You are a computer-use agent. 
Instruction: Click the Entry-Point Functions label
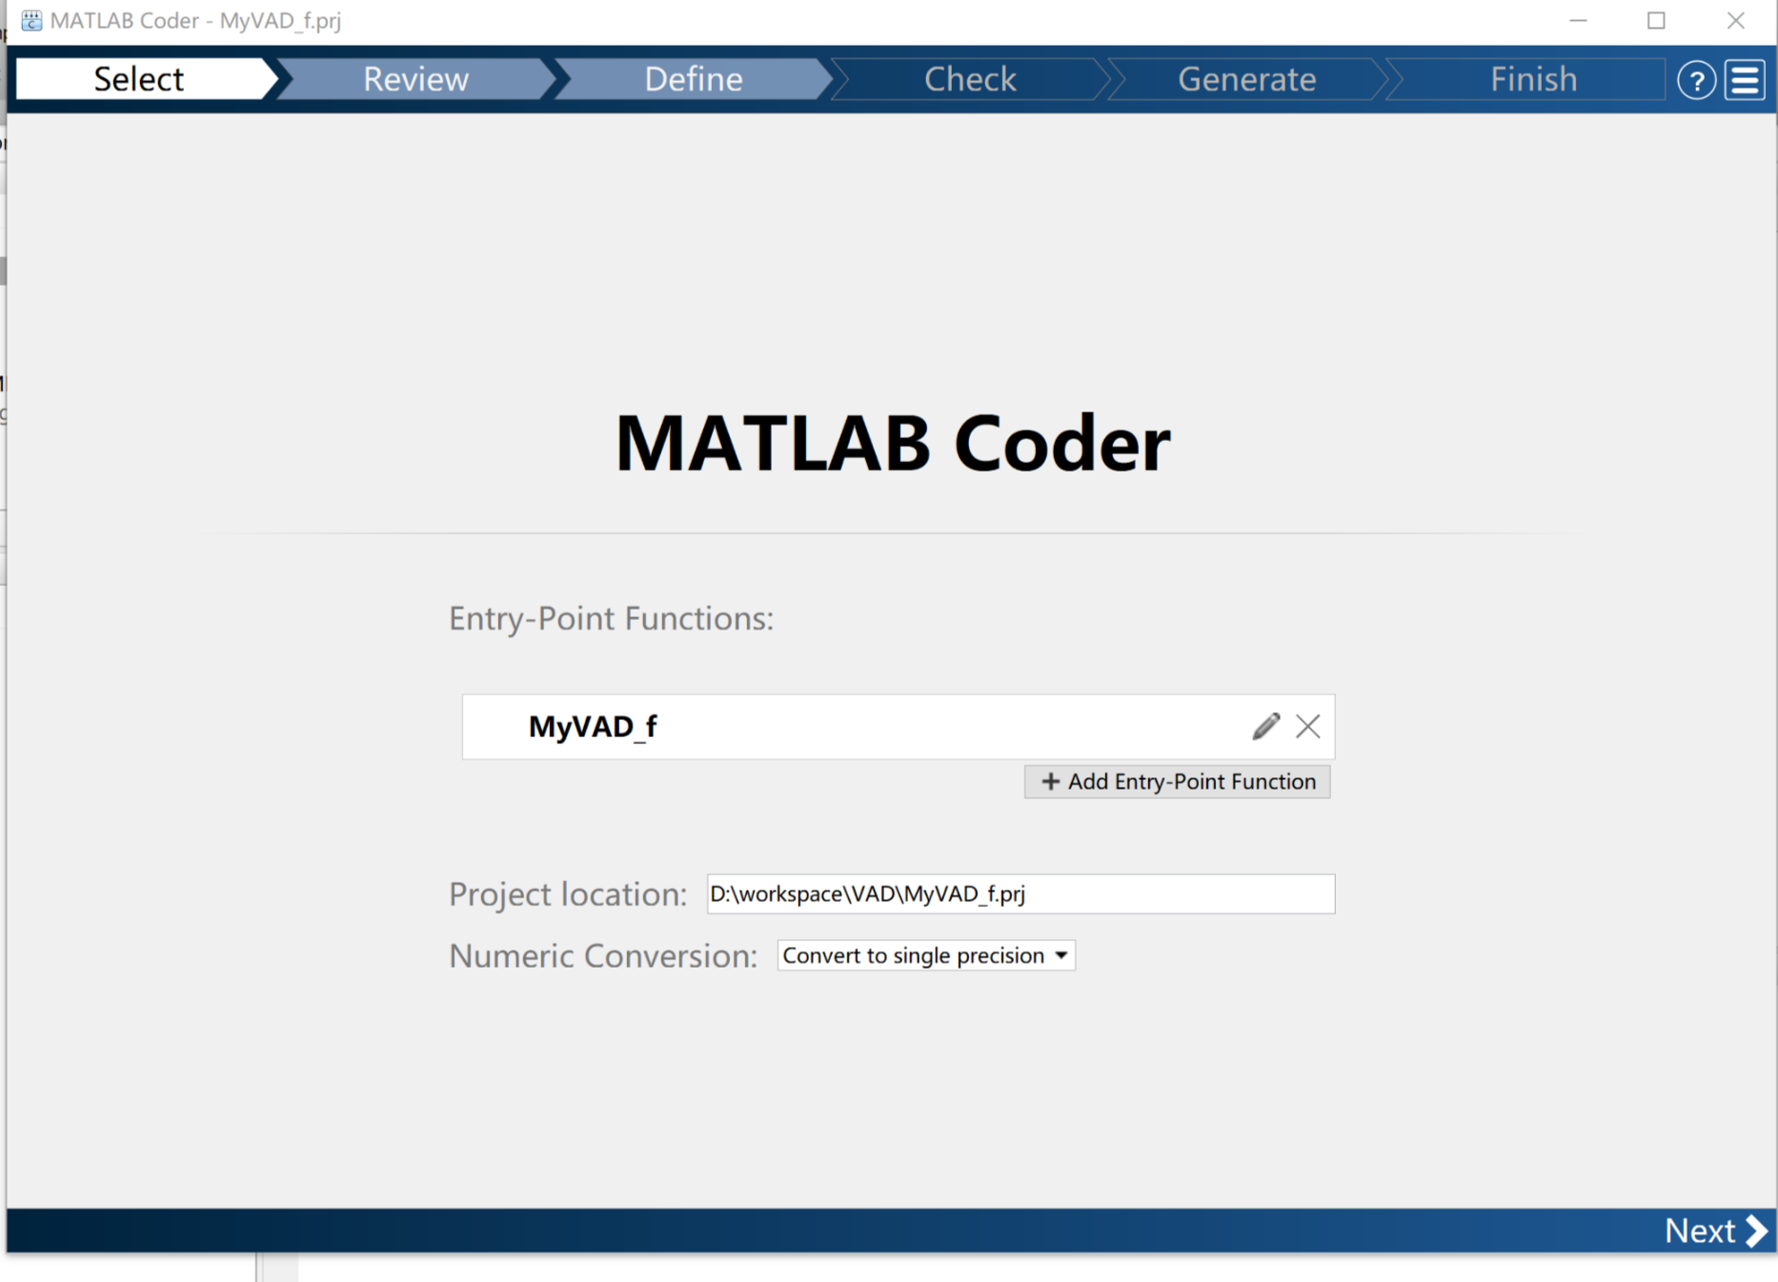[611, 619]
